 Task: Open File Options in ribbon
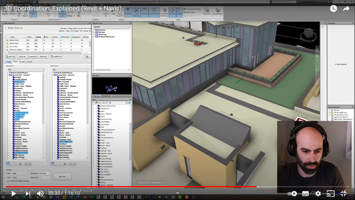(26, 12)
